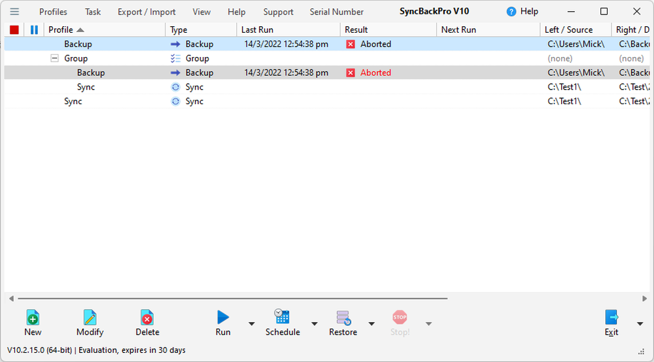Image resolution: width=654 pixels, height=362 pixels.
Task: Open the Support menu
Action: (x=278, y=12)
